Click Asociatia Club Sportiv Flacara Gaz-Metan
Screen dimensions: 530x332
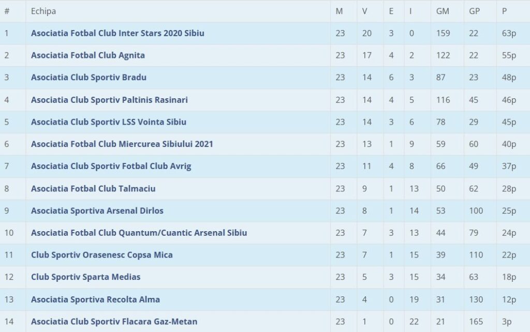pos(114,322)
